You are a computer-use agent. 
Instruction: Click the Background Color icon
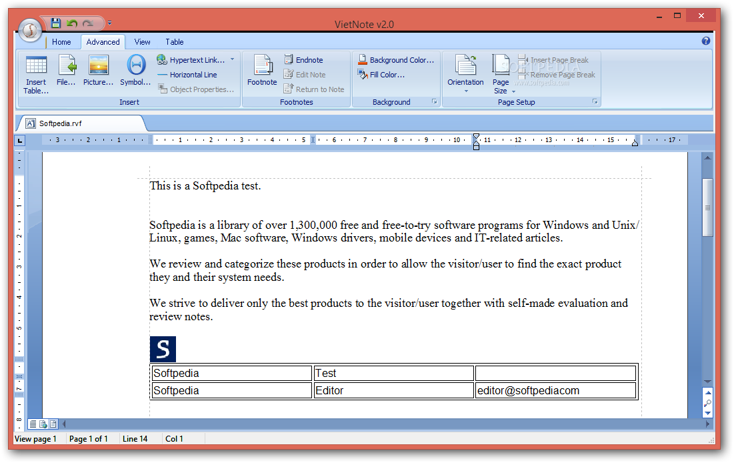(362, 59)
